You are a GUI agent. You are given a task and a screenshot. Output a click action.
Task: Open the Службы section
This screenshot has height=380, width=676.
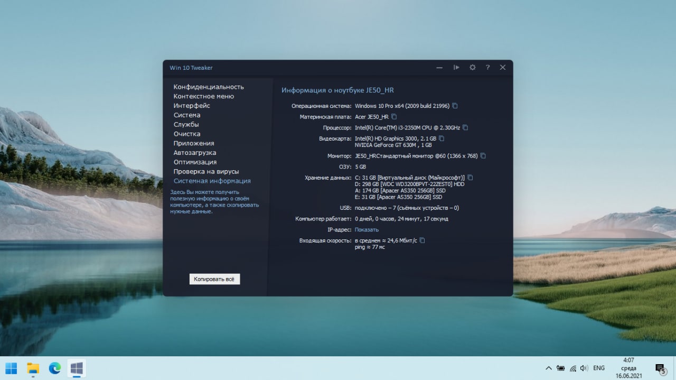pyautogui.click(x=186, y=125)
